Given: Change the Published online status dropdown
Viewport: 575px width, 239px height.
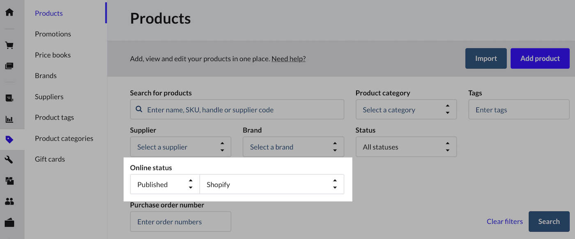Looking at the screenshot, I should 165,184.
